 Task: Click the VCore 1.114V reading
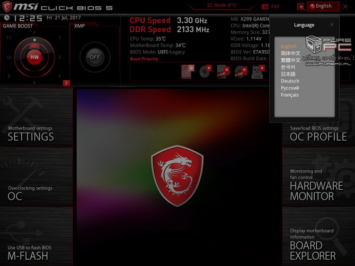(x=246, y=39)
